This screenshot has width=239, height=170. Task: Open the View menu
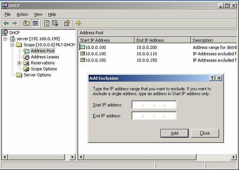(x=38, y=15)
